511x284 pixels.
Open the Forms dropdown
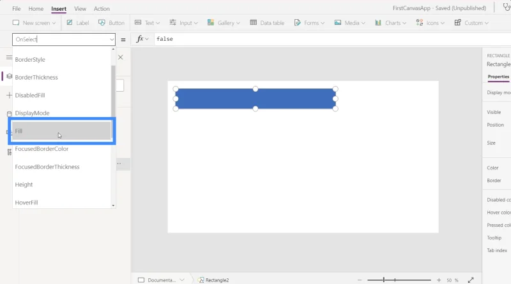309,23
